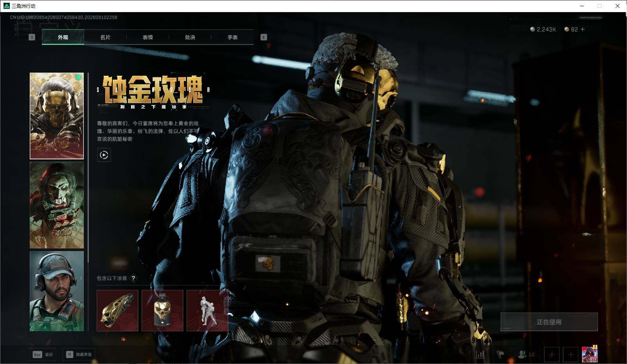Click the first empty squad slot plus
The height and width of the screenshot is (364, 627).
[x=551, y=355]
